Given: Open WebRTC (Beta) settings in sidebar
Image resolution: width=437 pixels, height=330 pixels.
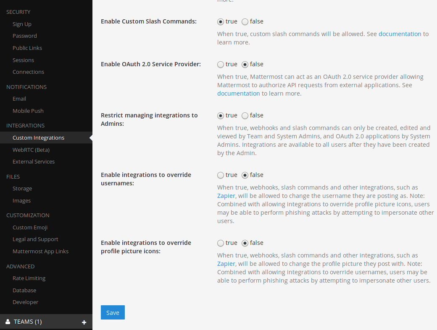Looking at the screenshot, I should (x=31, y=150).
